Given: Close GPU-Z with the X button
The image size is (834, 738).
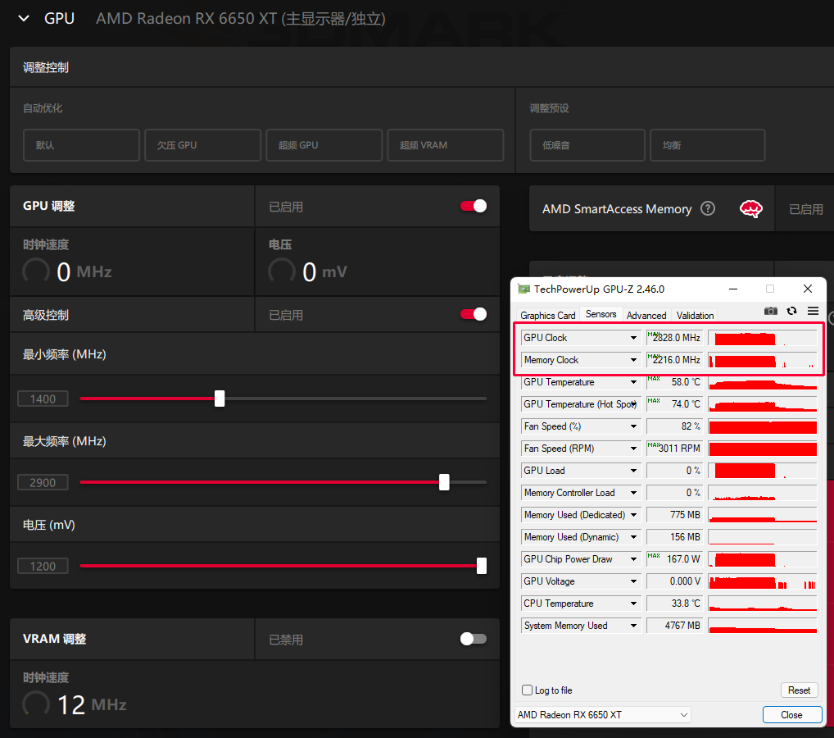Looking at the screenshot, I should pos(808,289).
